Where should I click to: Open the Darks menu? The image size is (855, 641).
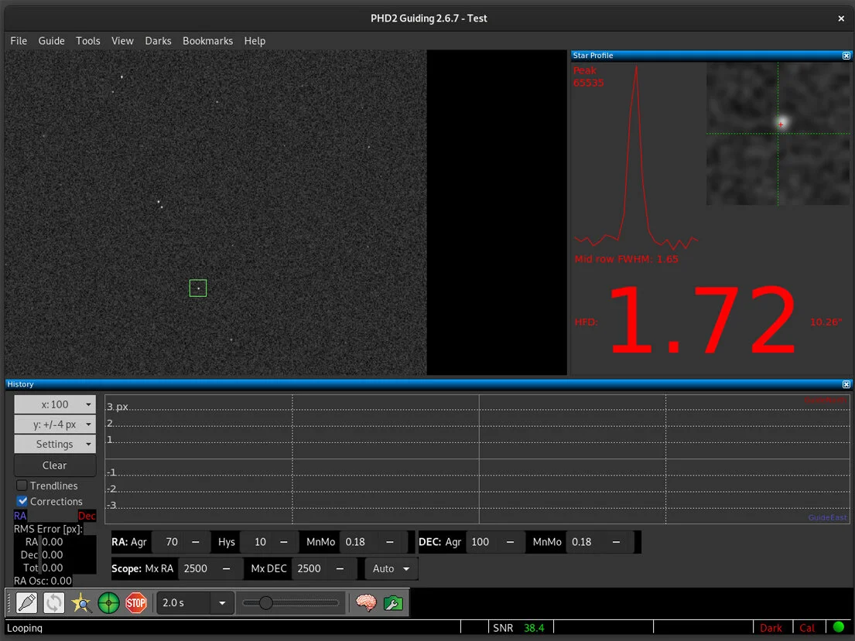pos(158,41)
